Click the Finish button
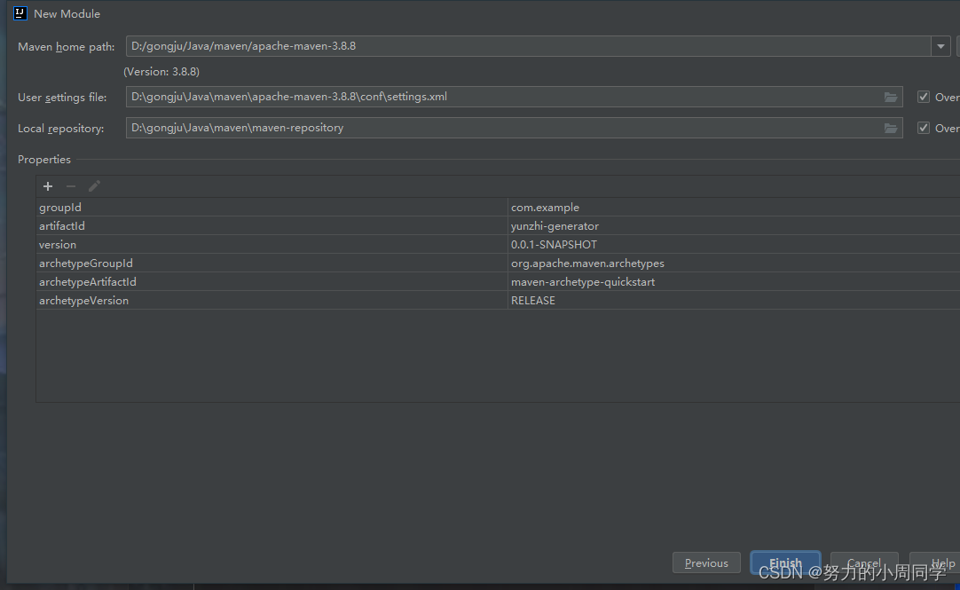This screenshot has width=960, height=590. [784, 562]
